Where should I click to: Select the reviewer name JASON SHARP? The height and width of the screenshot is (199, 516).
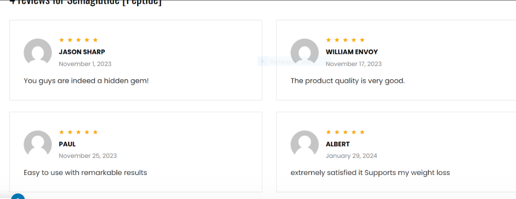coord(82,52)
